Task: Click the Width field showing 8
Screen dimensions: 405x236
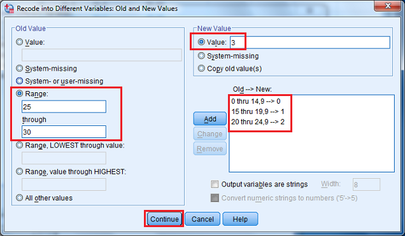Action: (x=366, y=184)
